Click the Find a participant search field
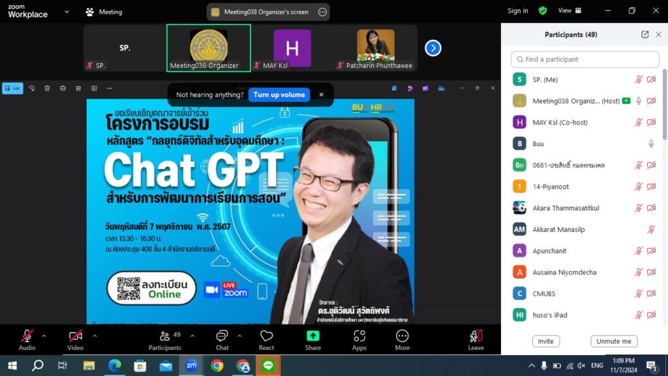The width and height of the screenshot is (668, 376). tap(585, 59)
